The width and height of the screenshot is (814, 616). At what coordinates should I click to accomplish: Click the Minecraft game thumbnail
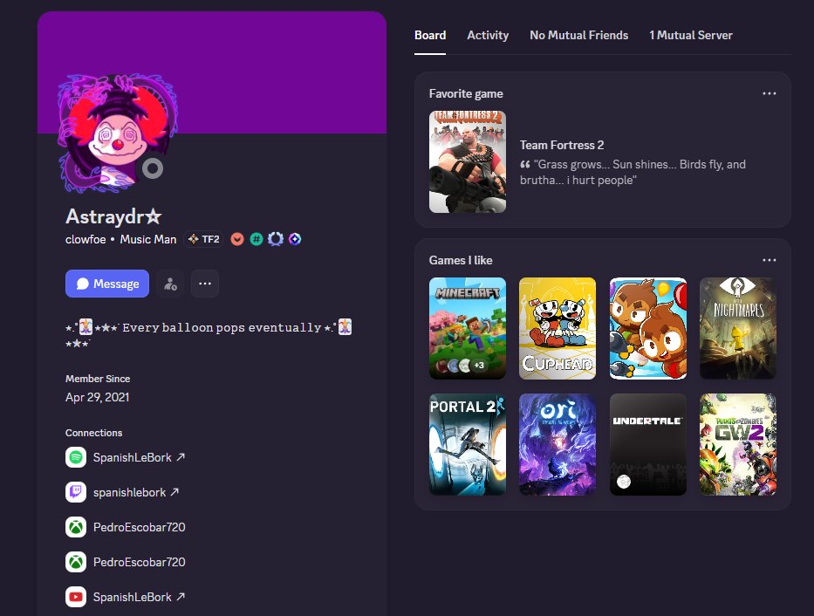click(467, 328)
